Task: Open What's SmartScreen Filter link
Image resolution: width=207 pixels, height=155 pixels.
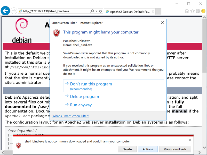Action: [x=71, y=116]
